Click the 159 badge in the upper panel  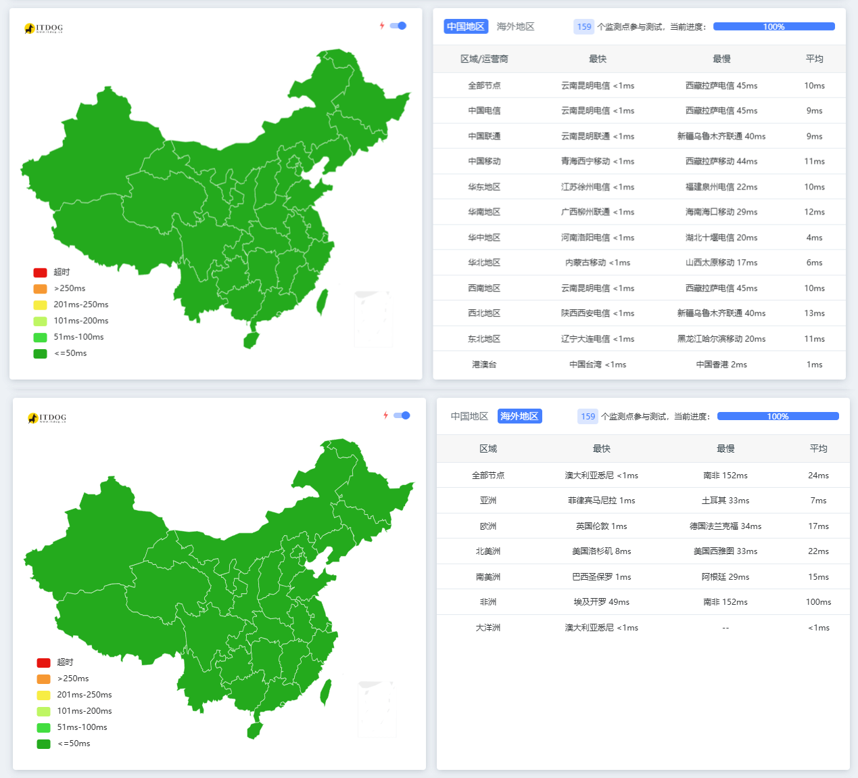click(x=584, y=27)
